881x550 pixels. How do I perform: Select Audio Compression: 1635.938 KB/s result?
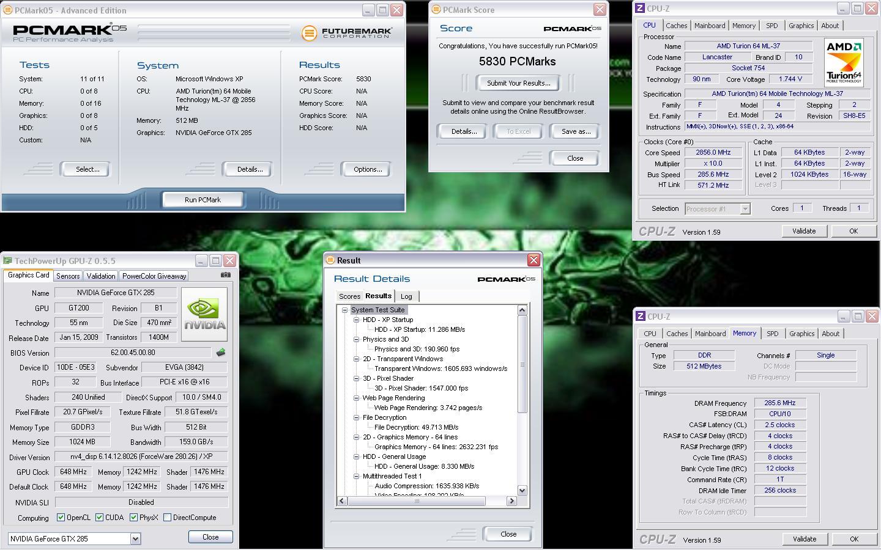(426, 486)
